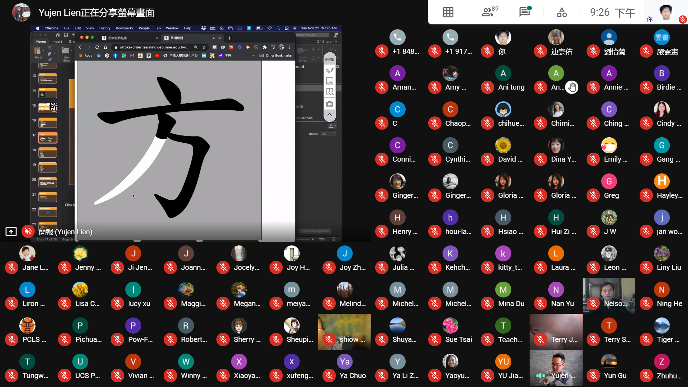Open the Chrome three-dot menu
Viewport: 688px width, 387px height.
[290, 47]
